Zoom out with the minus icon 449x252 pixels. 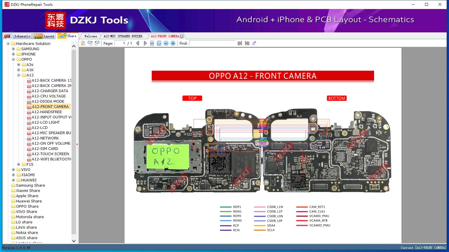coord(166,43)
